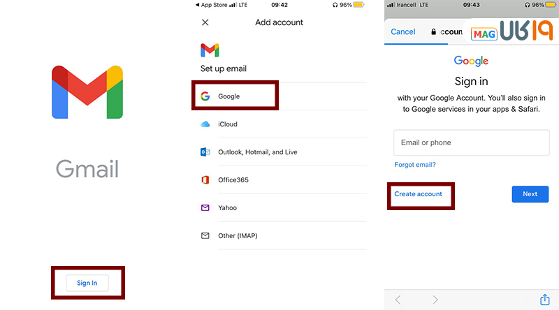The width and height of the screenshot is (559, 310).
Task: Open the Forgot email? link
Action: (x=415, y=165)
